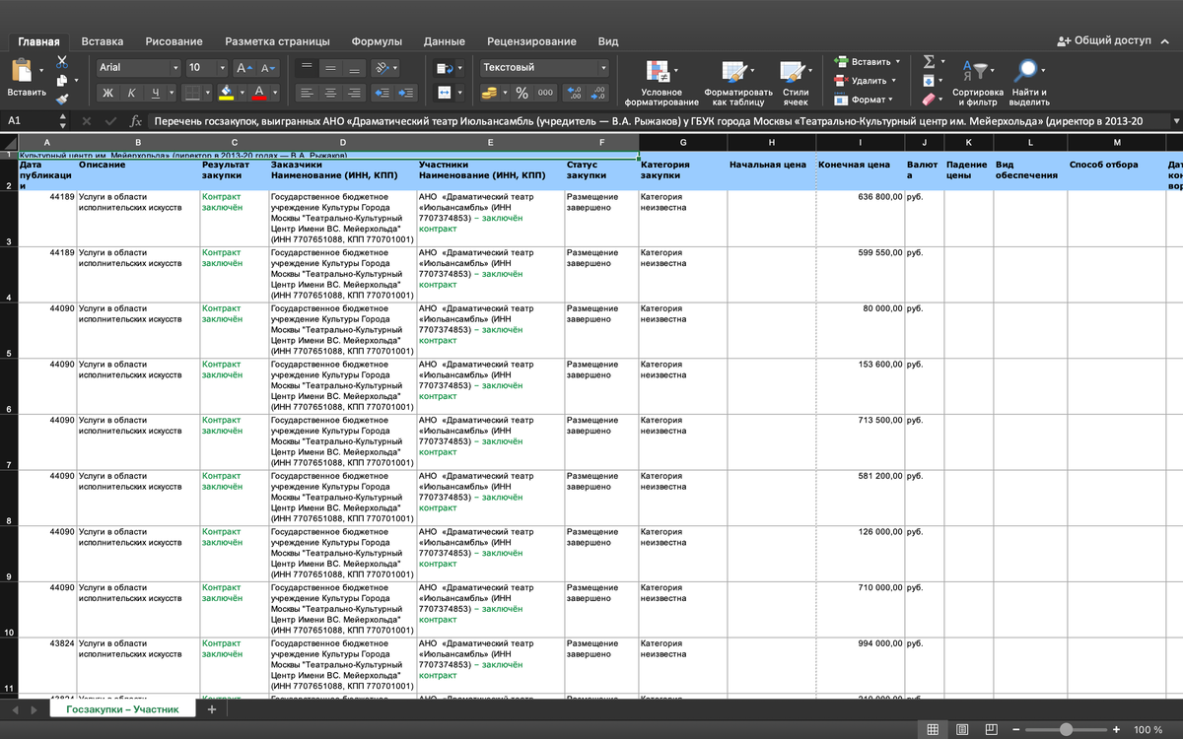The image size is (1183, 739).
Task: Expand the Paste options arrow
Action: pos(41,71)
